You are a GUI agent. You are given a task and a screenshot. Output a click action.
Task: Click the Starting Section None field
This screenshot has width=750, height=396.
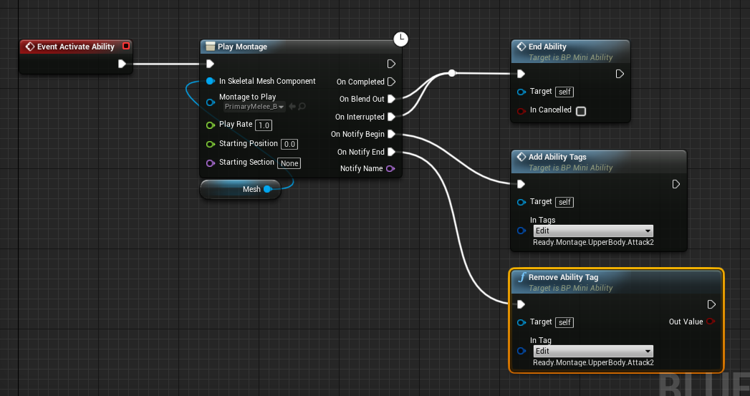[289, 163]
